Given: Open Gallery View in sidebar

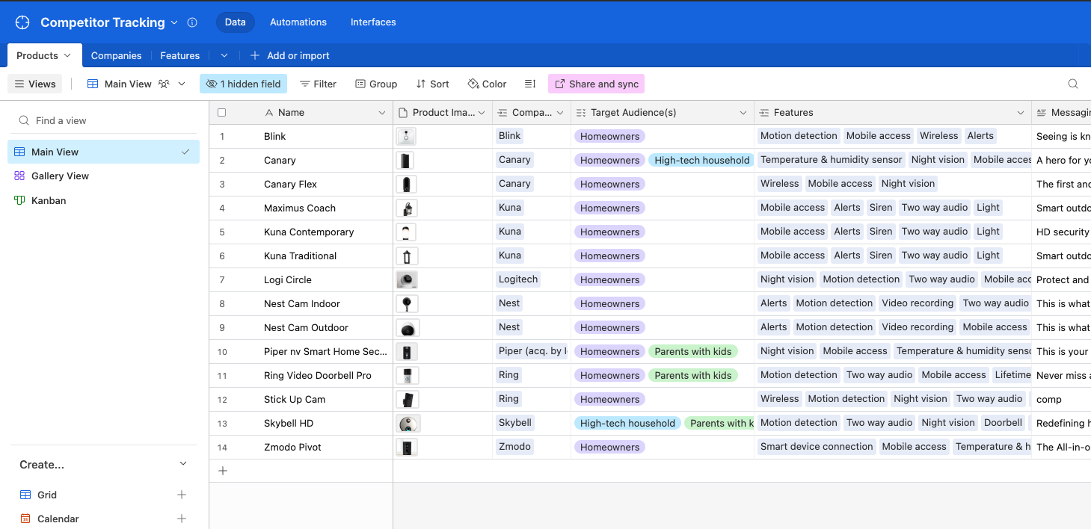Looking at the screenshot, I should (x=104, y=176).
